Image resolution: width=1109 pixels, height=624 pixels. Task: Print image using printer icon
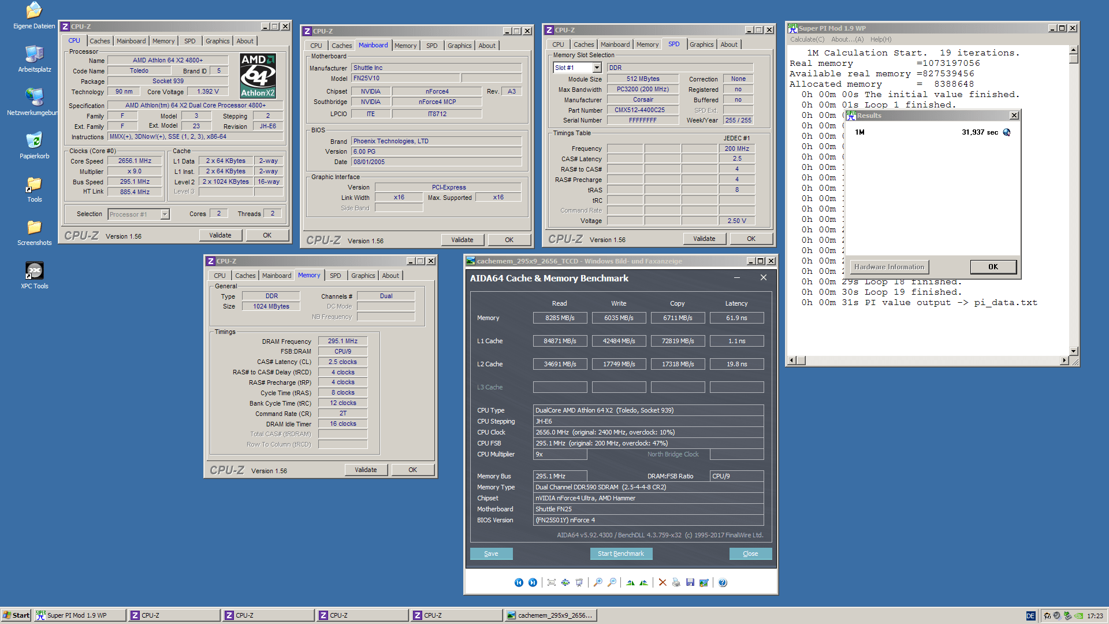point(676,582)
